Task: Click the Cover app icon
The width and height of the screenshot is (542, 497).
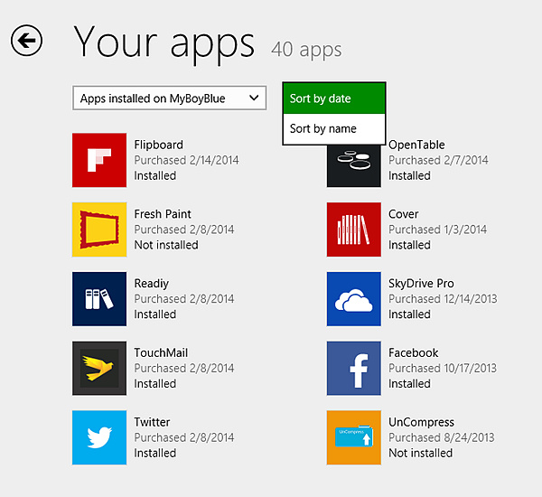Action: [353, 230]
